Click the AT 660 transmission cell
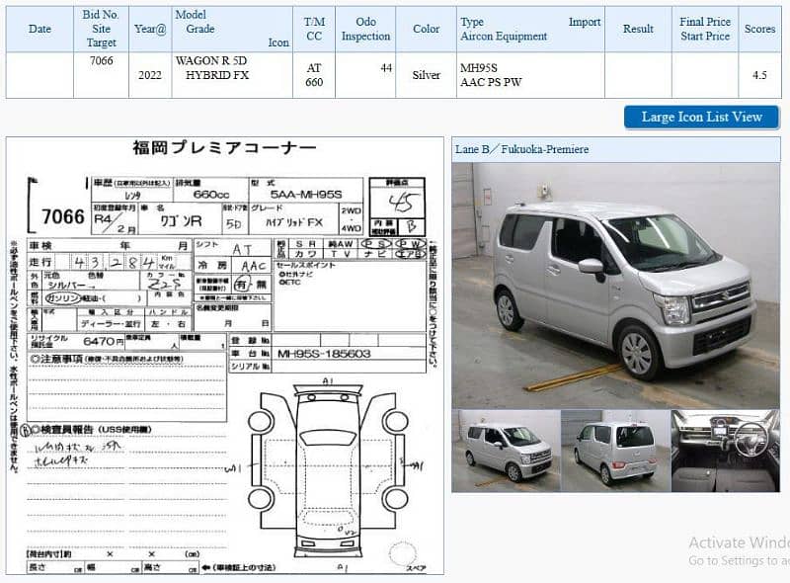Image resolution: width=790 pixels, height=583 pixels. click(x=314, y=75)
